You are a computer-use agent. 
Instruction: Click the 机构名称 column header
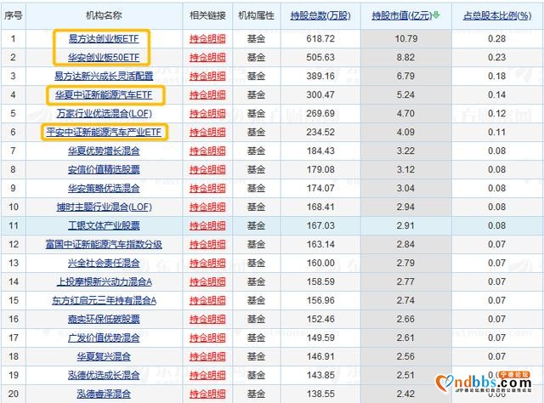point(104,15)
